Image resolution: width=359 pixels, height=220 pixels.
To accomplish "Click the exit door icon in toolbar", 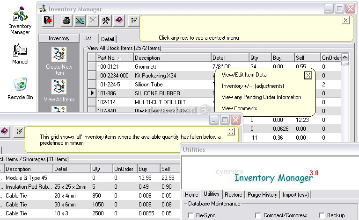I will pyautogui.click(x=48, y=21).
